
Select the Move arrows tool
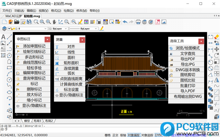tap(217, 49)
